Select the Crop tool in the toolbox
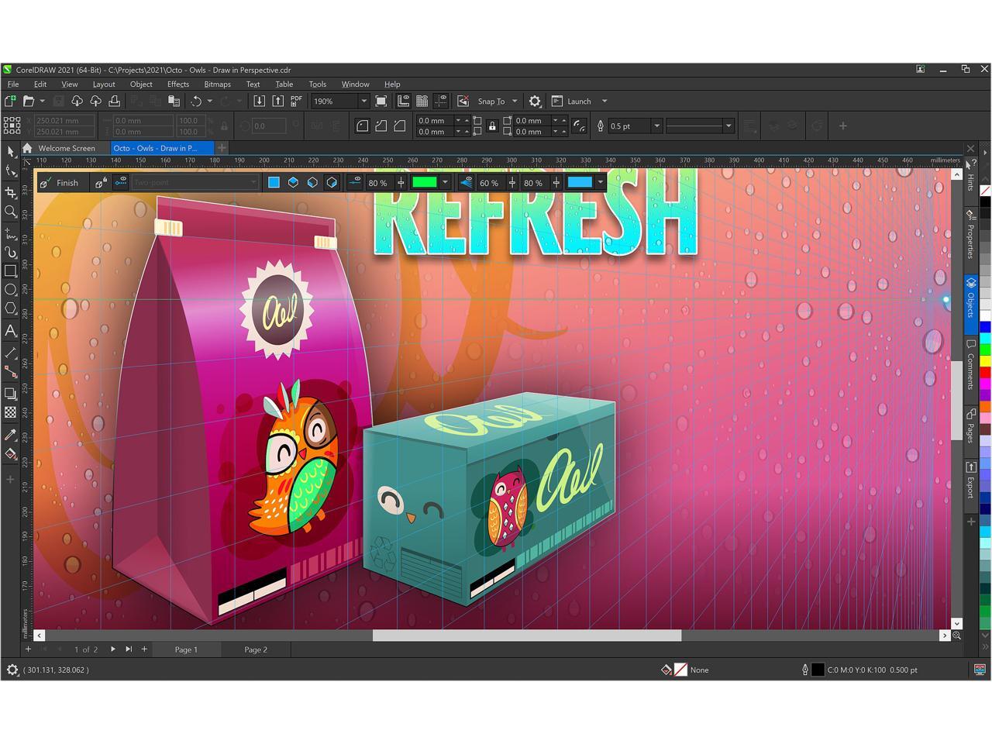992x744 pixels. [x=11, y=192]
